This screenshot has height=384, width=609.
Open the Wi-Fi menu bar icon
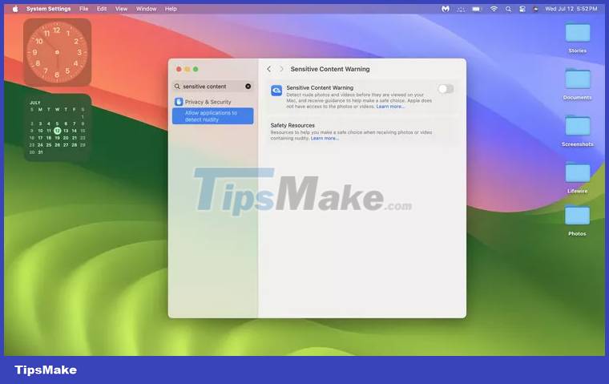click(x=494, y=9)
